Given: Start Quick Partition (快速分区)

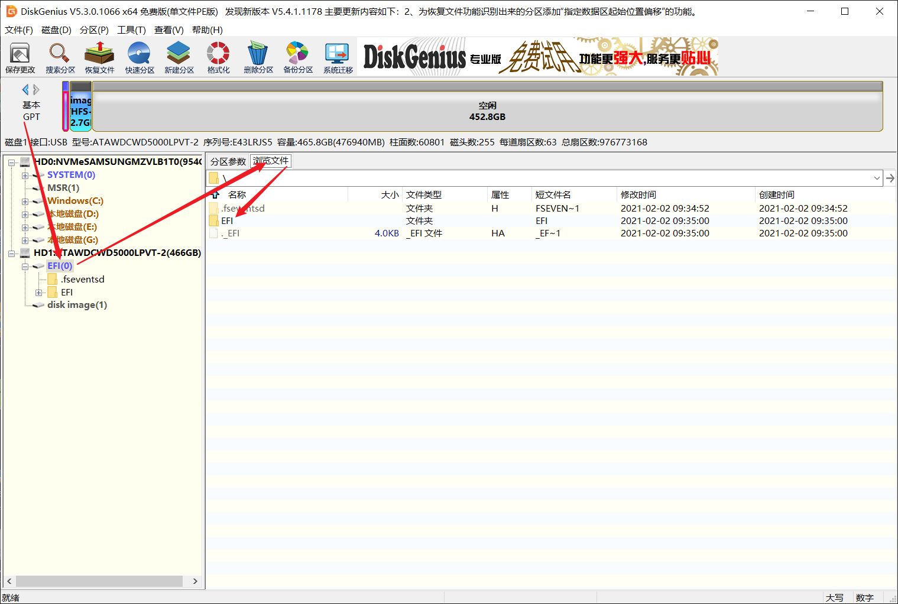Looking at the screenshot, I should (140, 57).
